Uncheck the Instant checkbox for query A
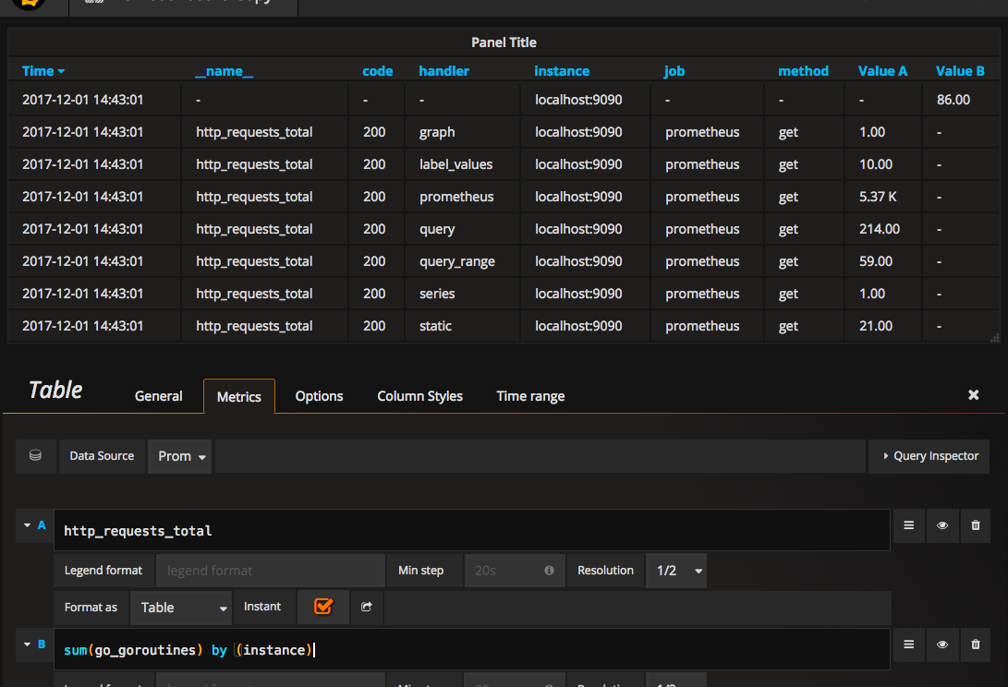 pyautogui.click(x=323, y=606)
